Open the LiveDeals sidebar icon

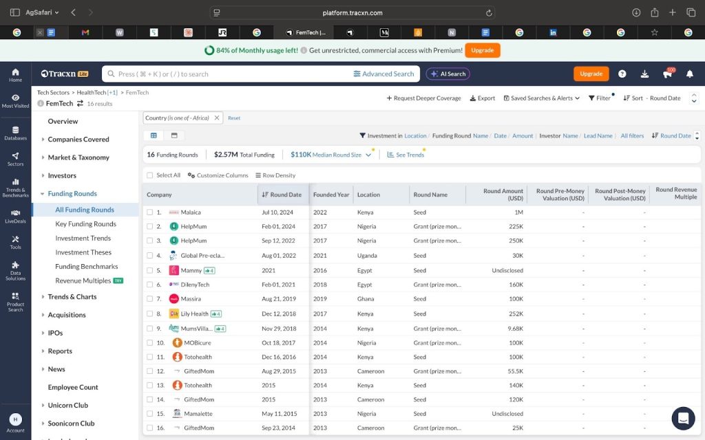(x=15, y=217)
